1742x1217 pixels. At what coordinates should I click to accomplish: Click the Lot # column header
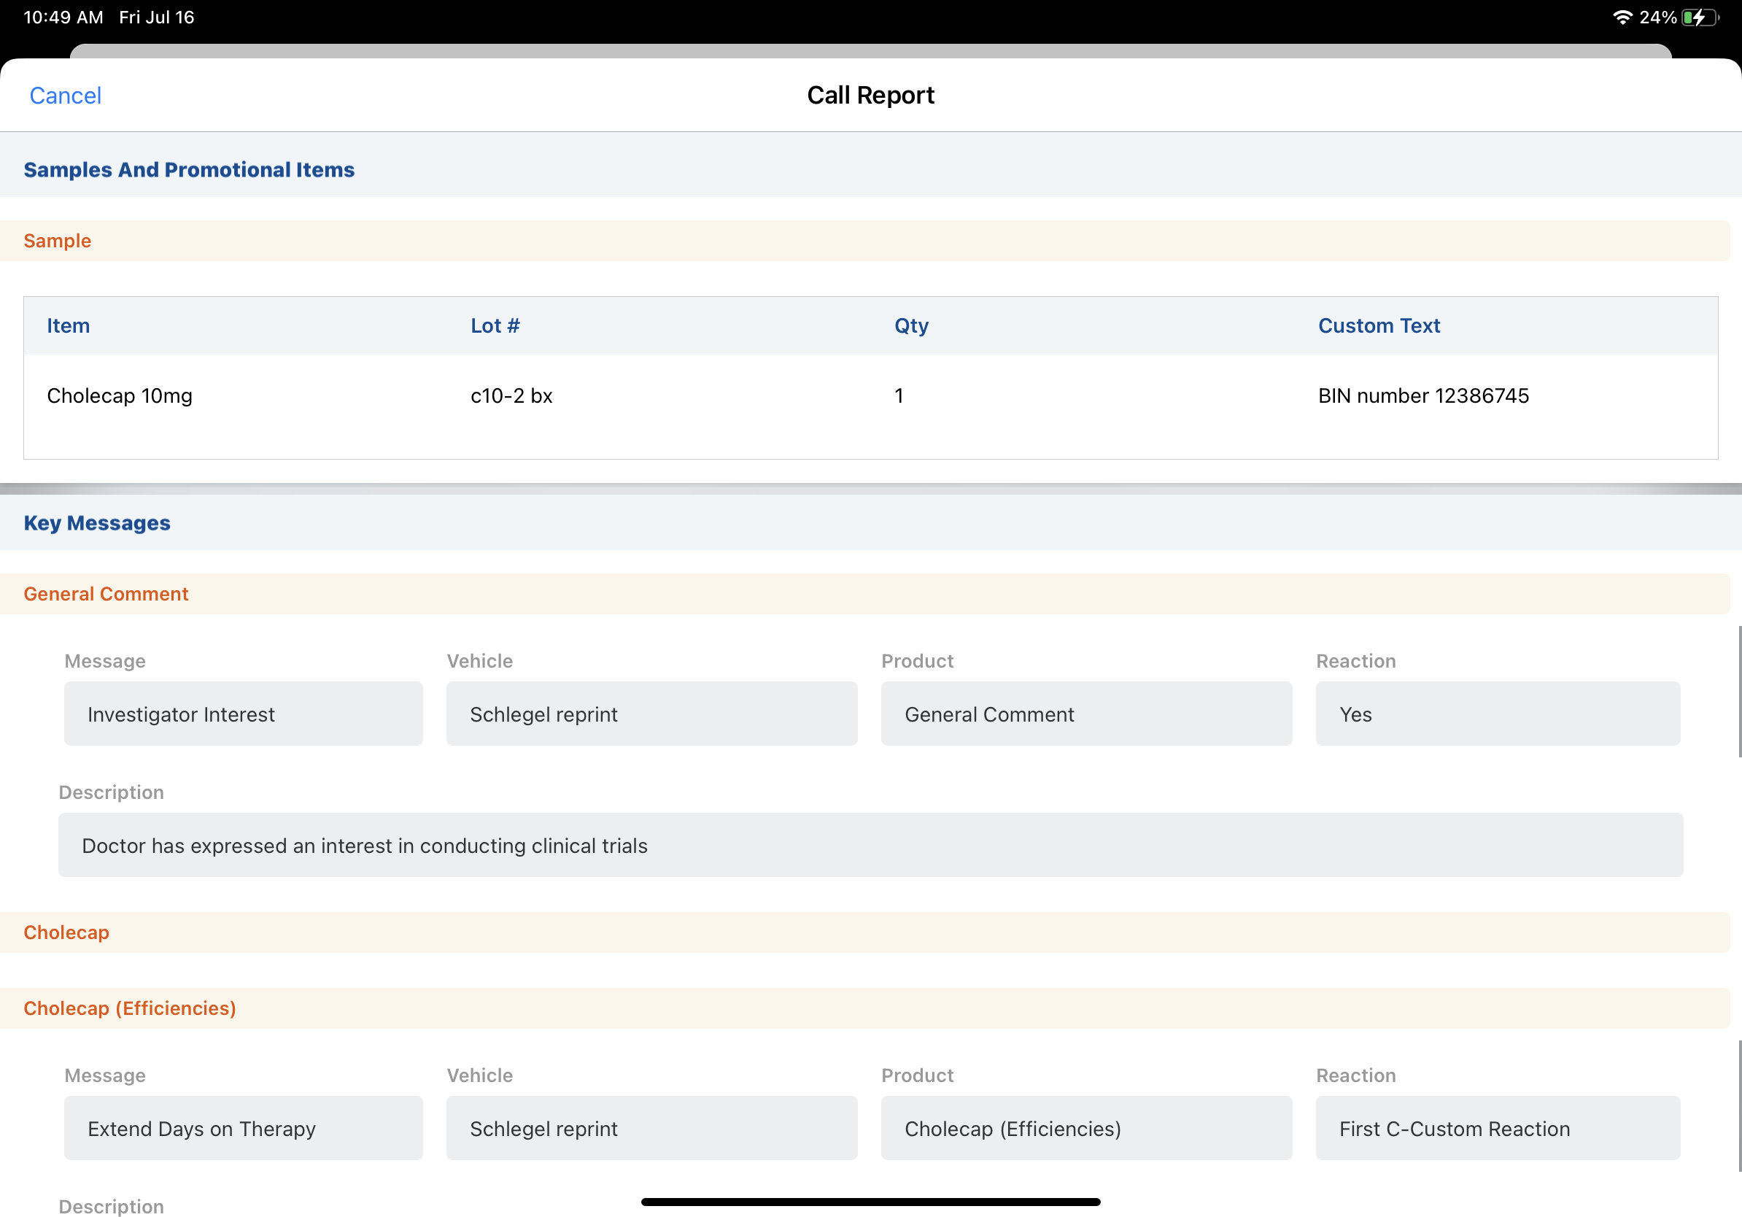(495, 325)
